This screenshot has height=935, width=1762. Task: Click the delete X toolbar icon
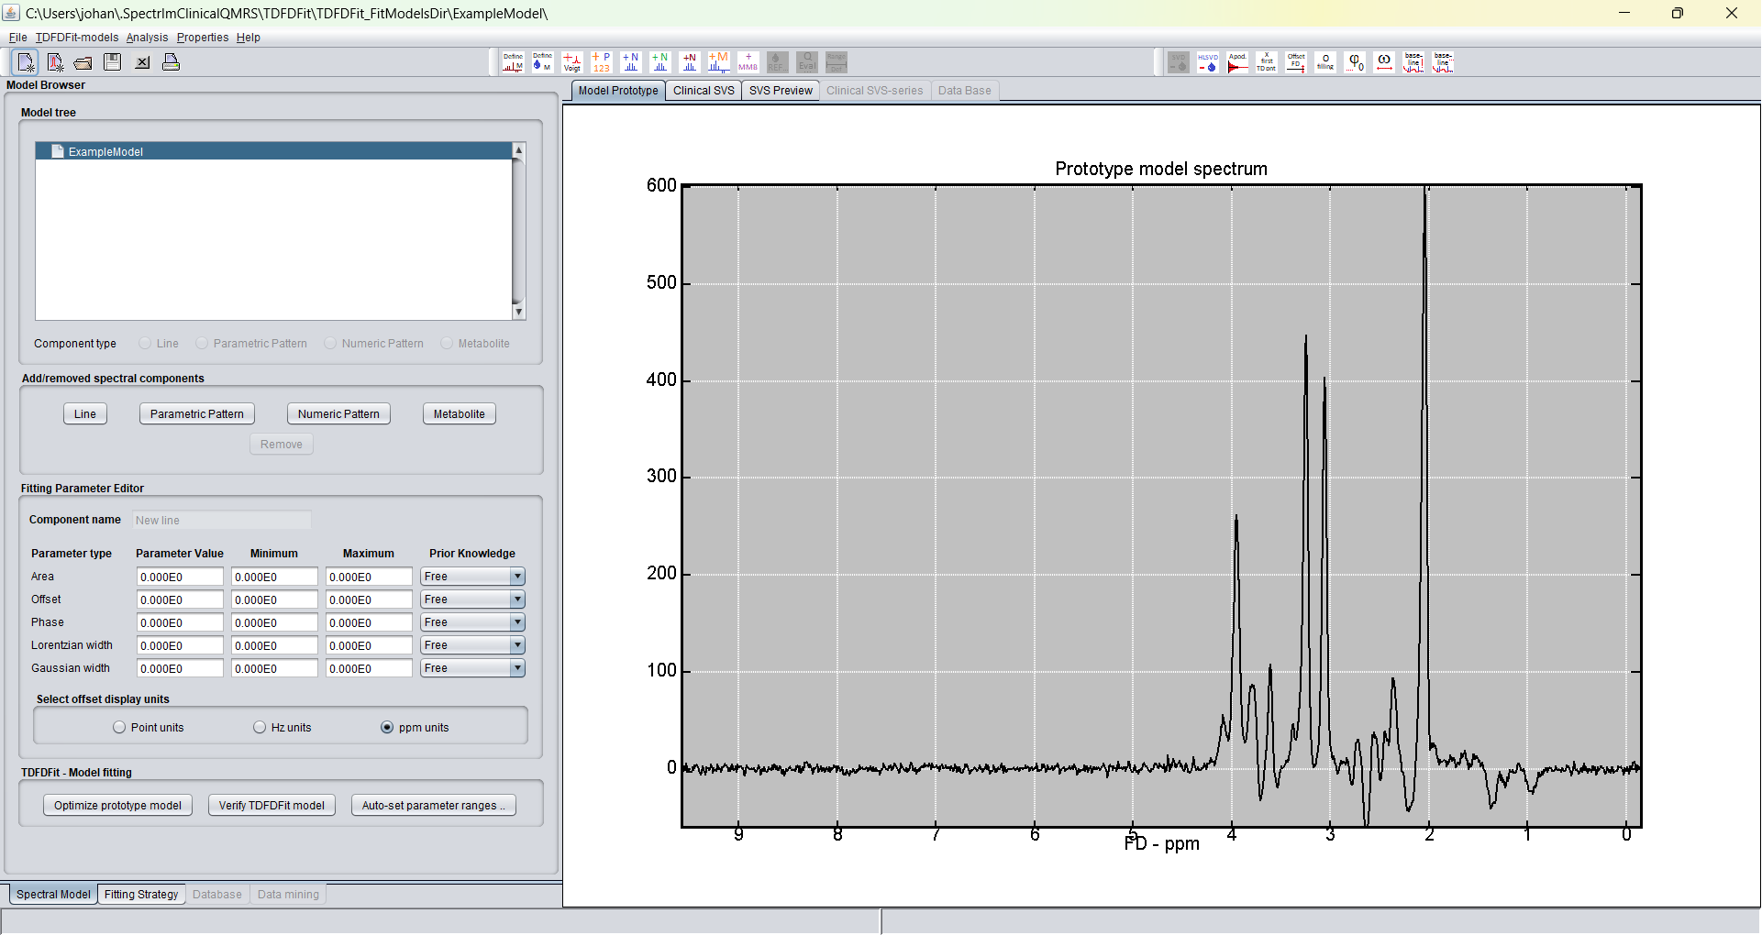pyautogui.click(x=142, y=62)
